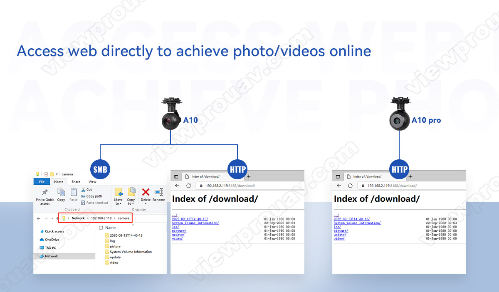Click the red Delete X icon

[x=146, y=192]
